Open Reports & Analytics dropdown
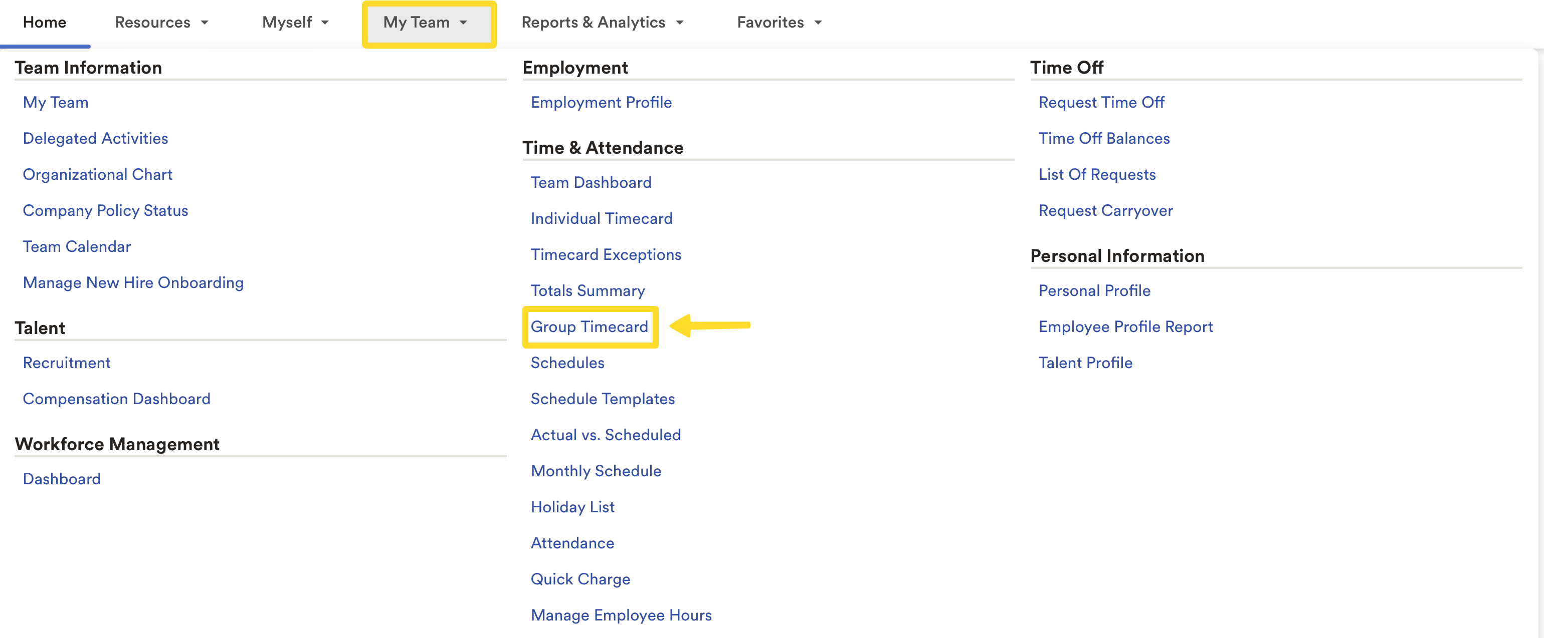The width and height of the screenshot is (1544, 638). (603, 22)
